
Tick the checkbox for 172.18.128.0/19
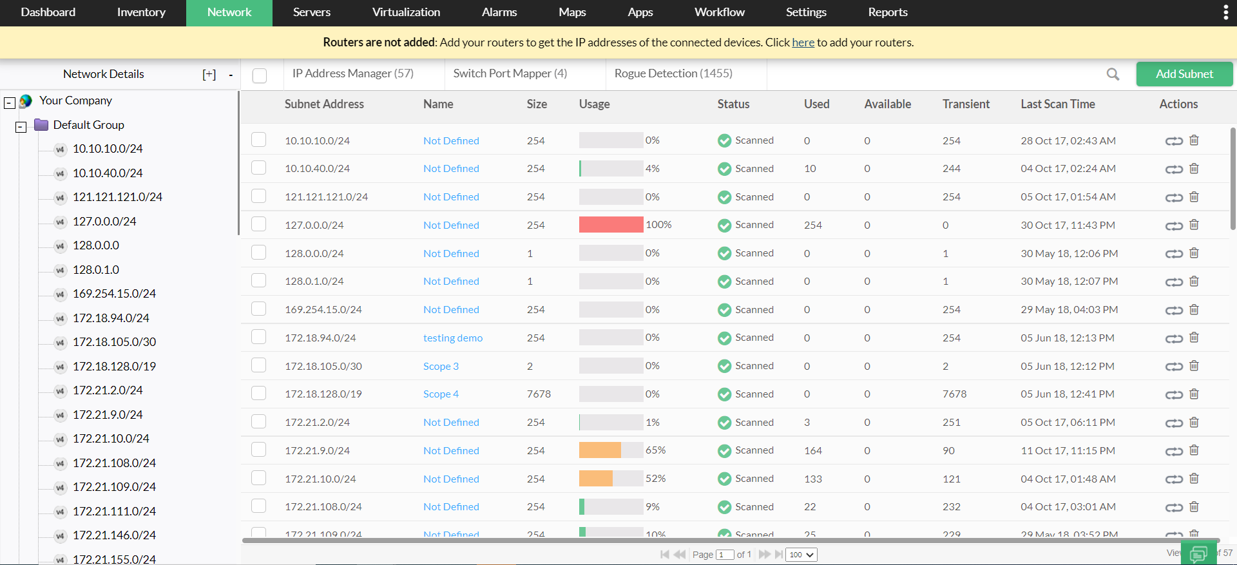pyautogui.click(x=259, y=394)
